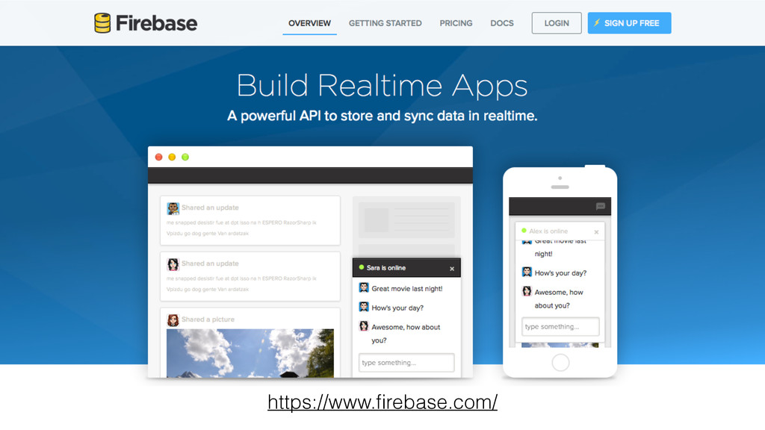Click avatar beside Great movie last night!
Image resolution: width=765 pixels, height=430 pixels.
pos(364,287)
